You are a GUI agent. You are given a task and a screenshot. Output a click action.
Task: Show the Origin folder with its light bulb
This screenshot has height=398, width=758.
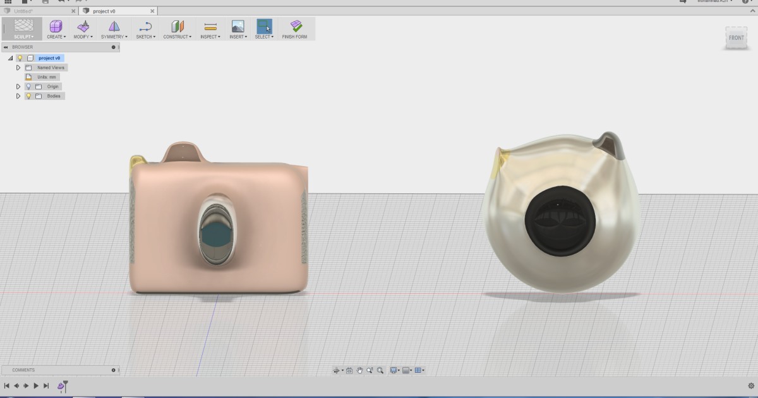point(28,87)
